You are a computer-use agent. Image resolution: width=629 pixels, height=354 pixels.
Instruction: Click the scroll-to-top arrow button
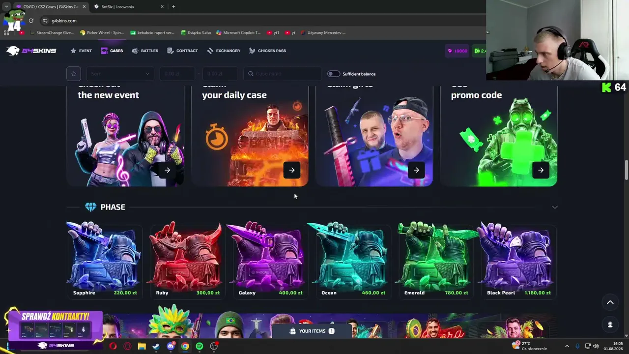610,302
